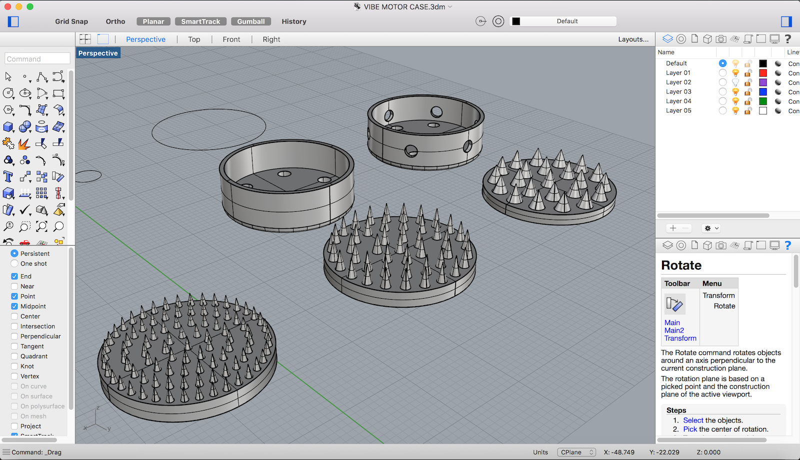Open Layers icon in top panel toolbar
Image resolution: width=800 pixels, height=460 pixels.
coord(668,39)
